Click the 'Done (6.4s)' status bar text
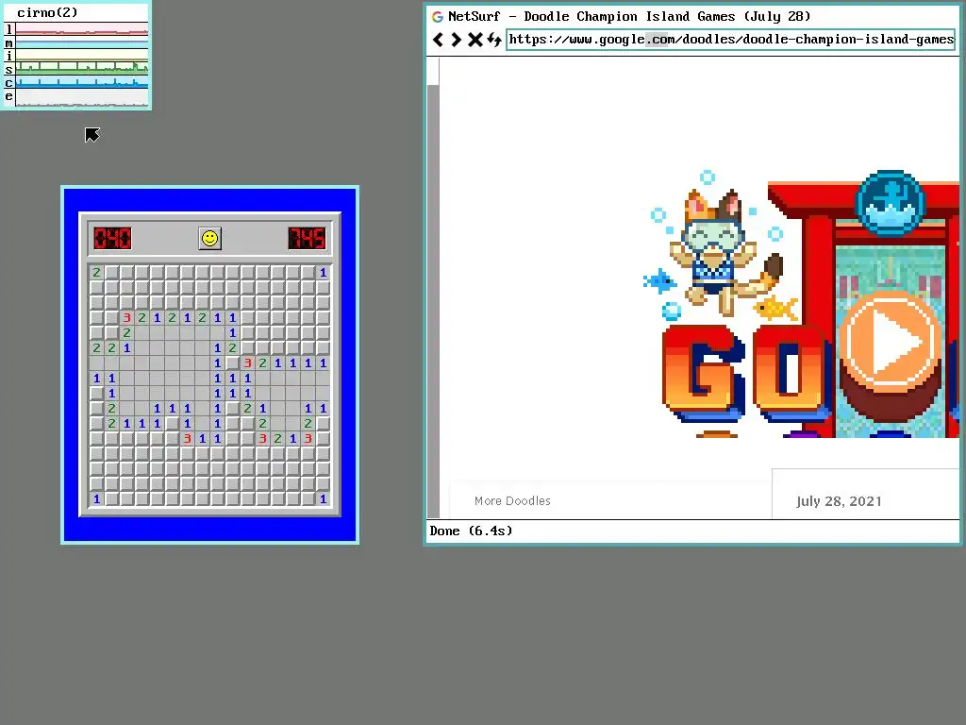966x725 pixels. tap(471, 531)
